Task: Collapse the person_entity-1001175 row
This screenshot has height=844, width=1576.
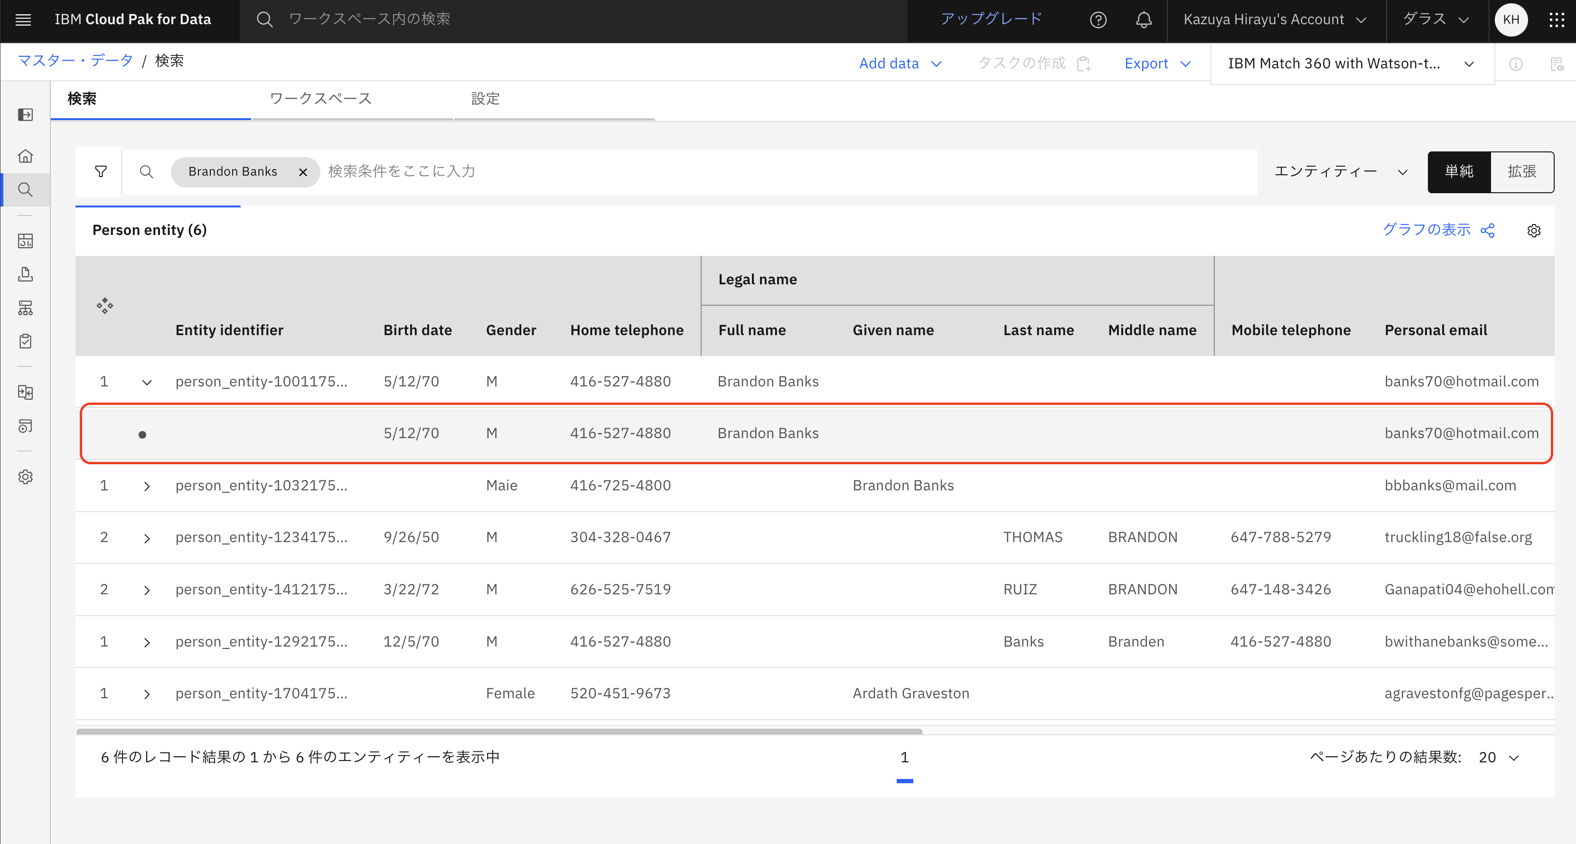Action: pyautogui.click(x=147, y=382)
